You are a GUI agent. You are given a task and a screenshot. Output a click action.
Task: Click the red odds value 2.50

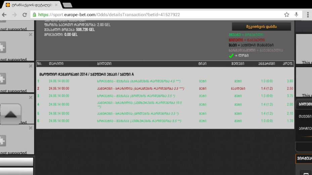point(290,88)
